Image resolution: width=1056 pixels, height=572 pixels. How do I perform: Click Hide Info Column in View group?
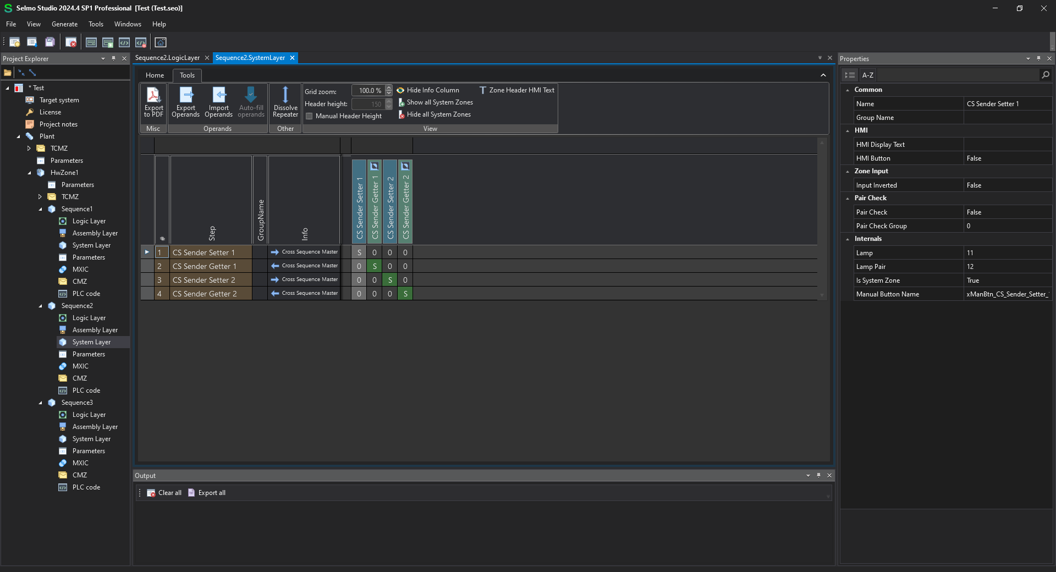pyautogui.click(x=428, y=90)
